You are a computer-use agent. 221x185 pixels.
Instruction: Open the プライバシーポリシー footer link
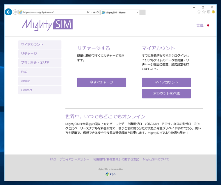[x=74, y=159]
